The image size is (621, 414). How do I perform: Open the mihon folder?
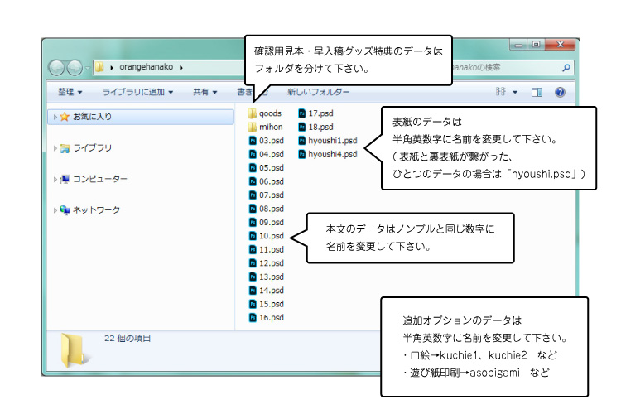click(x=270, y=127)
